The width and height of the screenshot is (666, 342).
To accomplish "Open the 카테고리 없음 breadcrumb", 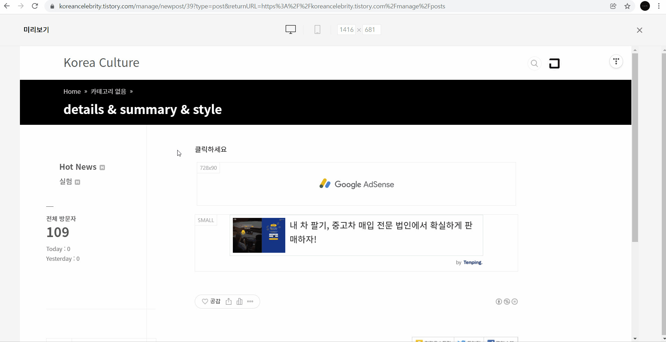I will 108,91.
